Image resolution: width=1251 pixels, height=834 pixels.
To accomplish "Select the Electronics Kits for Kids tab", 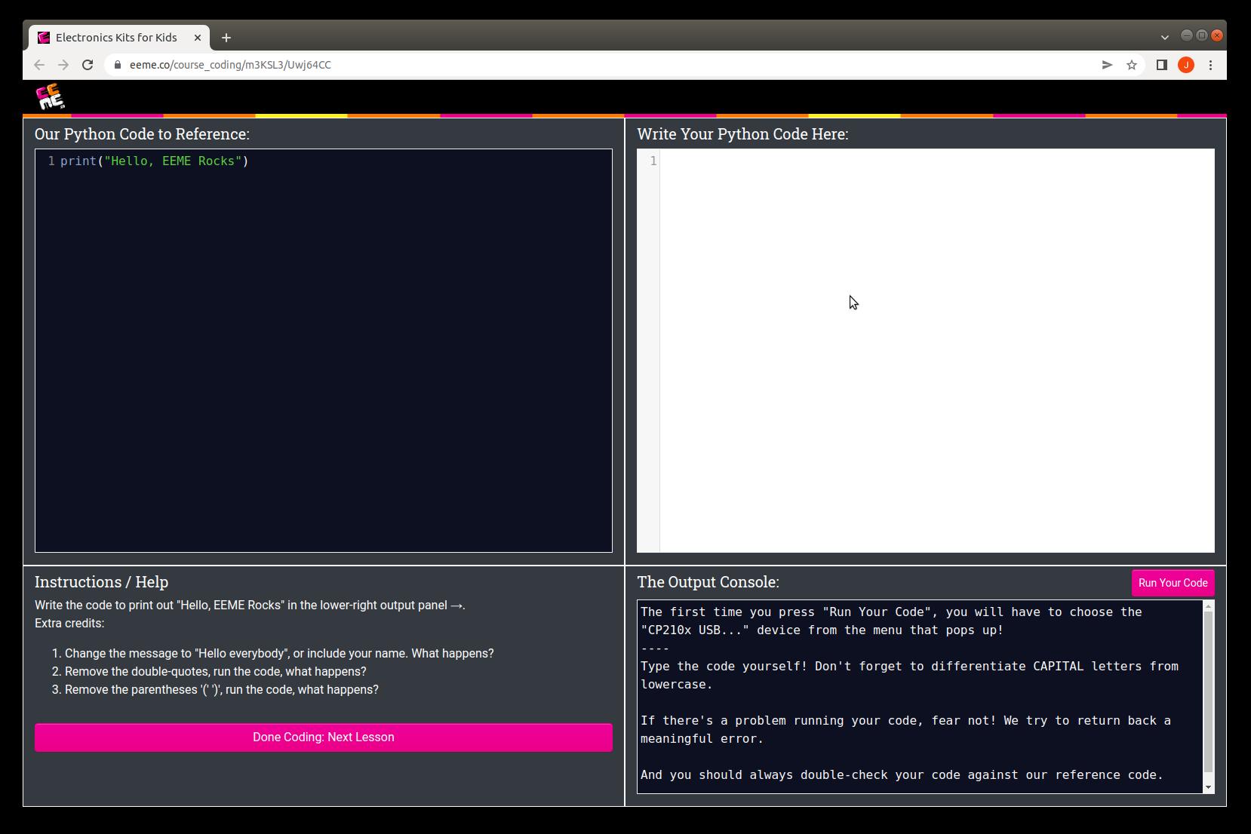I will pyautogui.click(x=118, y=37).
